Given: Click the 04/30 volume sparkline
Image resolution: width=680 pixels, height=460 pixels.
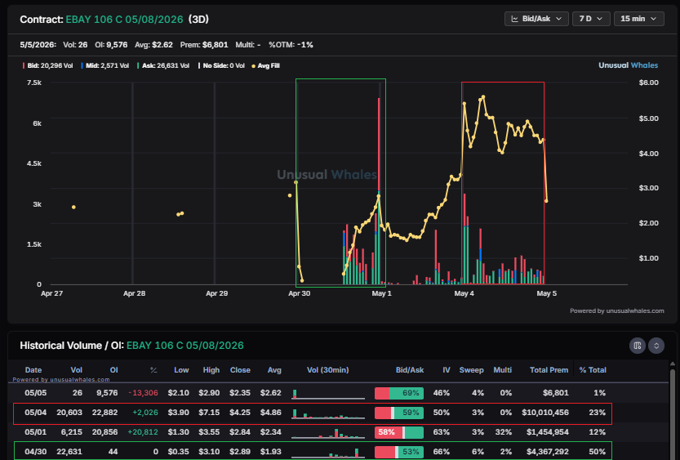Looking at the screenshot, I should [x=328, y=452].
